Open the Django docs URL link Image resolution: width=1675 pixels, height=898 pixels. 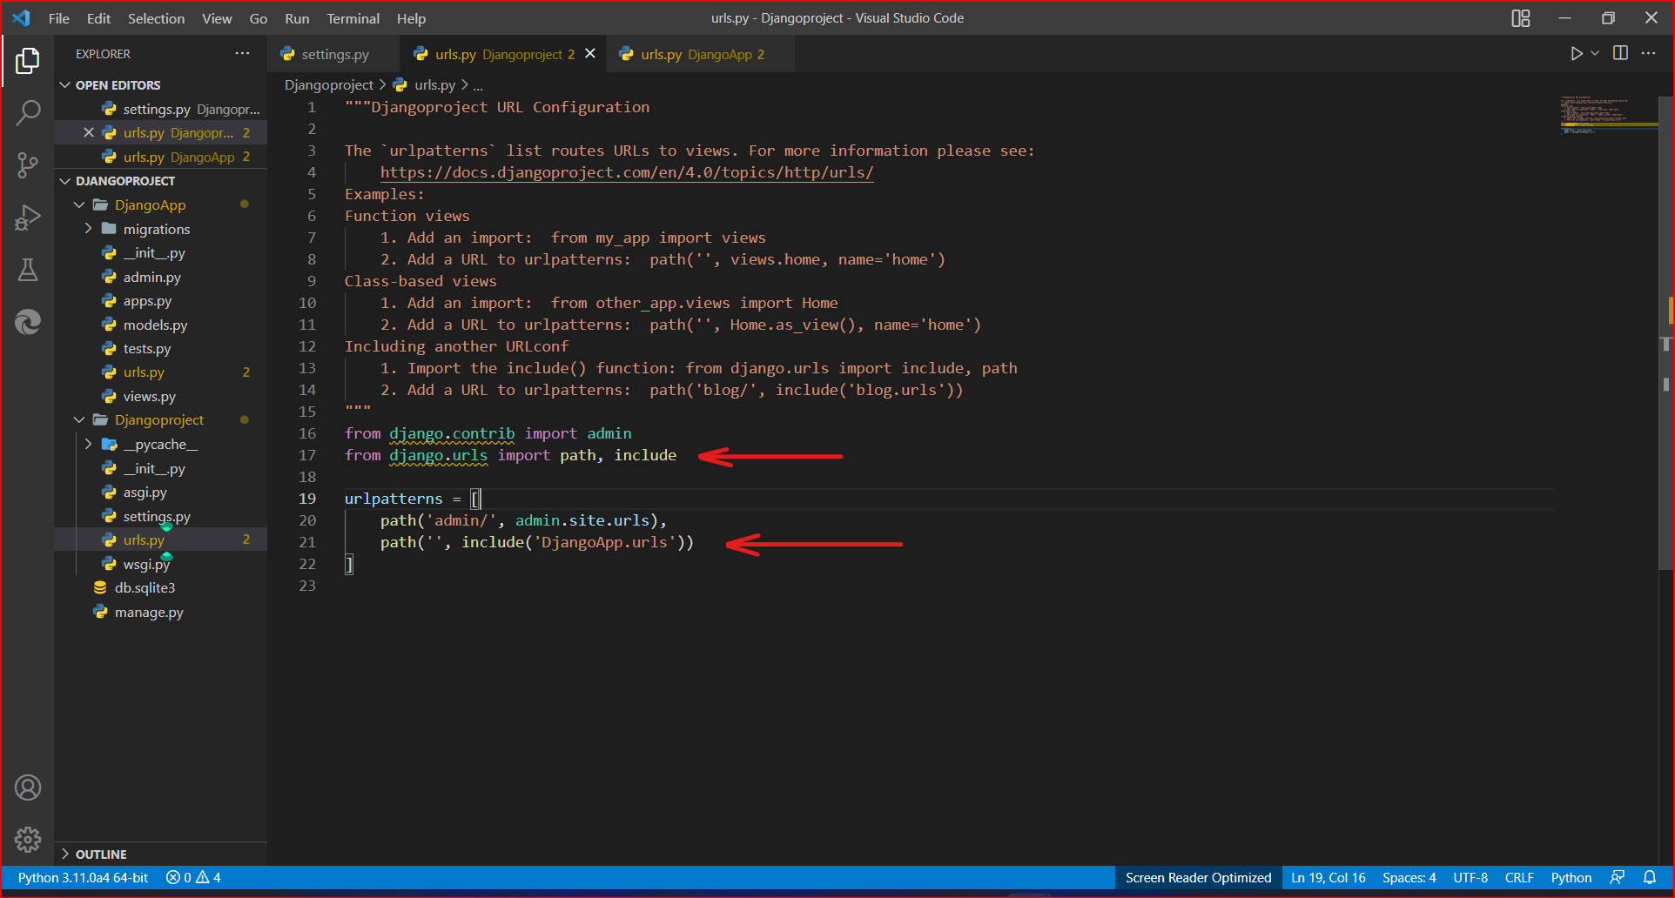point(627,172)
